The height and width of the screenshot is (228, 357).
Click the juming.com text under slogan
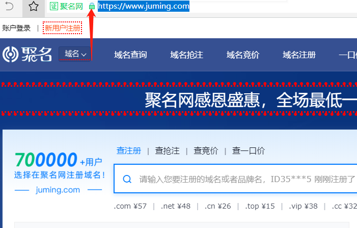(58, 190)
